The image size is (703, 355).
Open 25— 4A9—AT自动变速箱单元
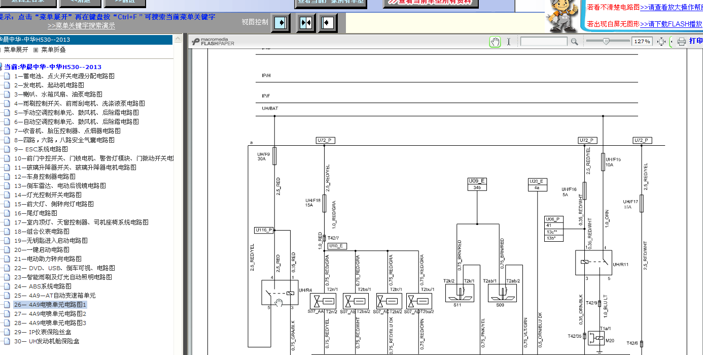point(55,296)
